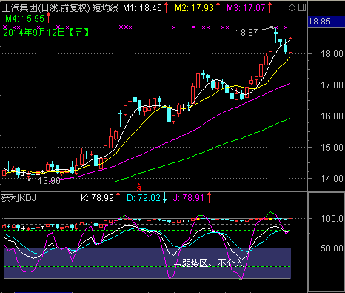Click the red S marker below chart

(x=139, y=188)
